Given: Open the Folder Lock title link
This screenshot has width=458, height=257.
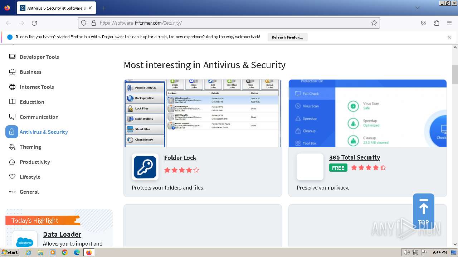Looking at the screenshot, I should click(x=180, y=157).
